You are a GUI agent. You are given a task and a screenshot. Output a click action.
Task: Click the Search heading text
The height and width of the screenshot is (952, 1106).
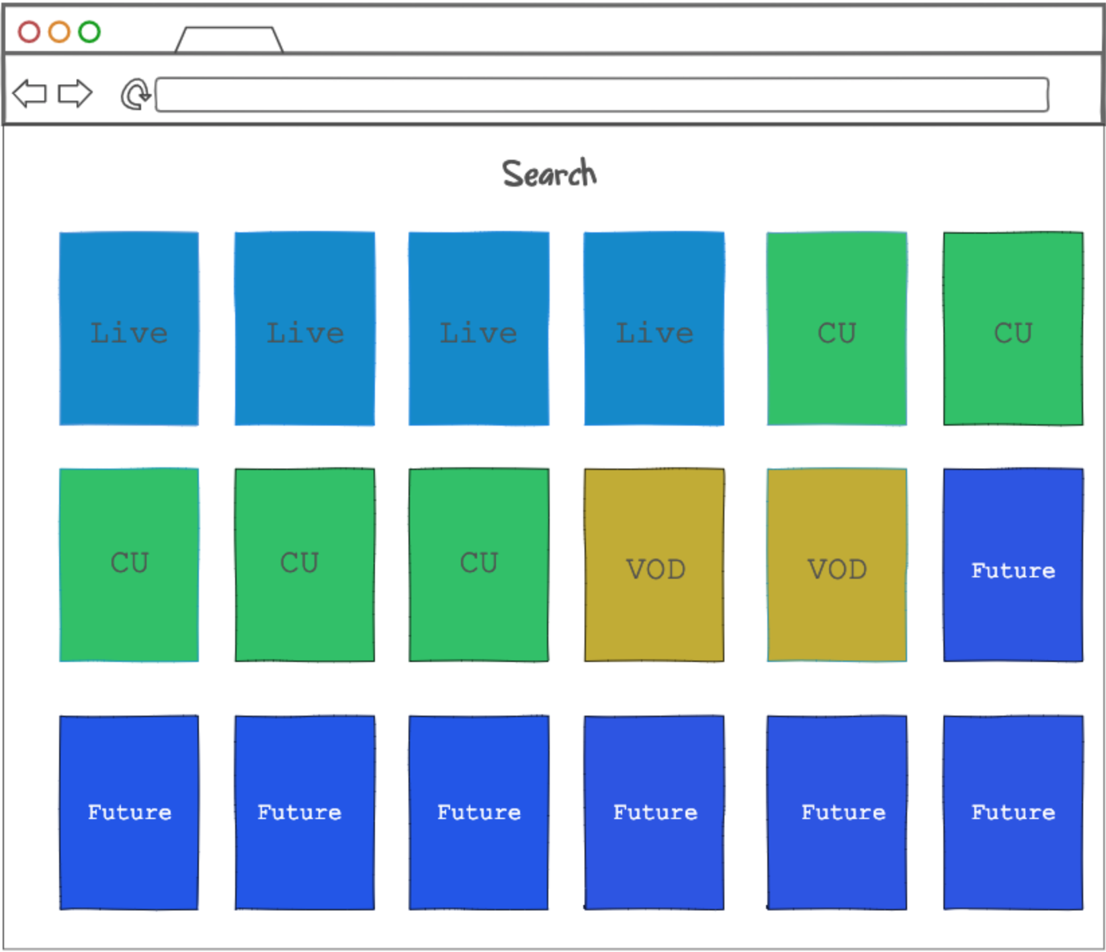click(x=549, y=174)
